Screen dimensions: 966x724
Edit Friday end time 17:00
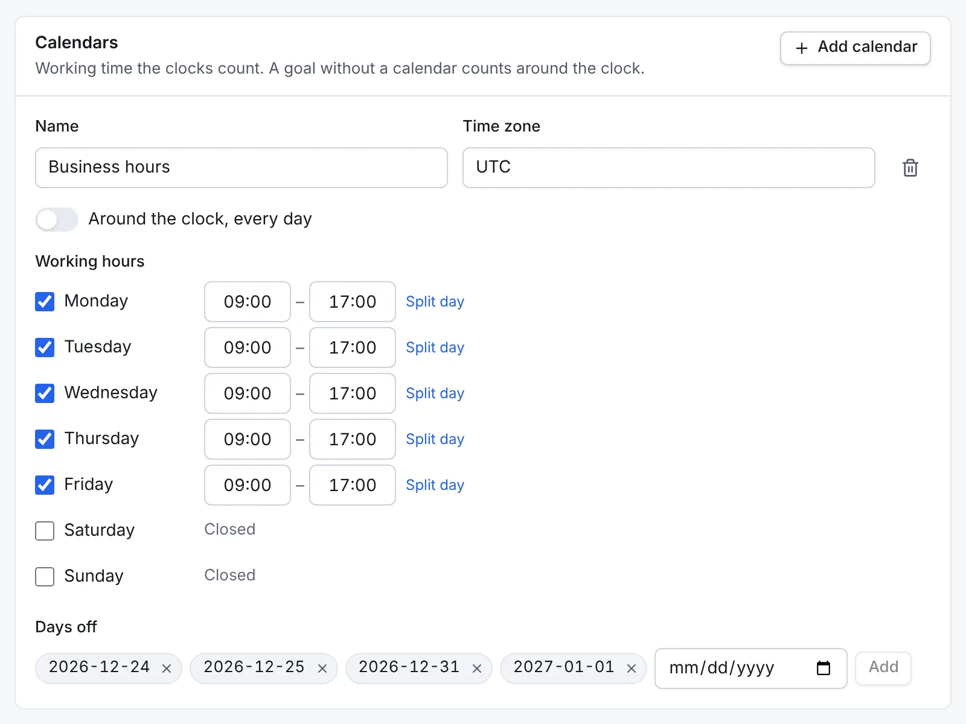[353, 485]
